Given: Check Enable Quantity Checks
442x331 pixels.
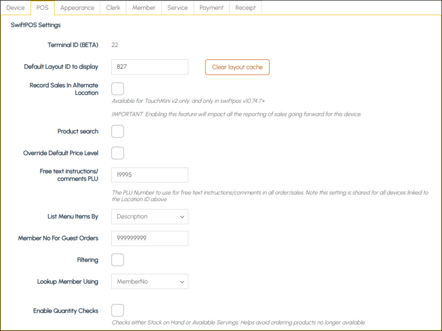Looking at the screenshot, I should pyautogui.click(x=118, y=310).
